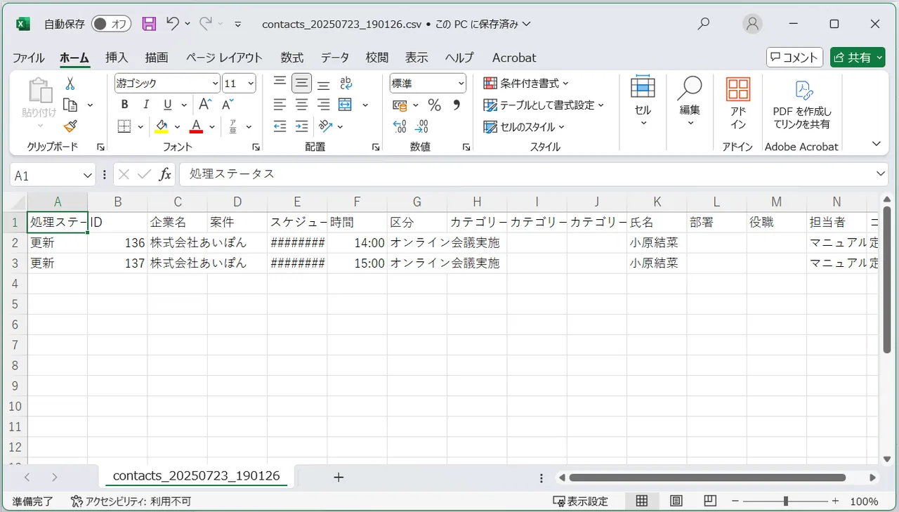Click the Share (共有) button
Image resolution: width=899 pixels, height=512 pixels.
(858, 58)
